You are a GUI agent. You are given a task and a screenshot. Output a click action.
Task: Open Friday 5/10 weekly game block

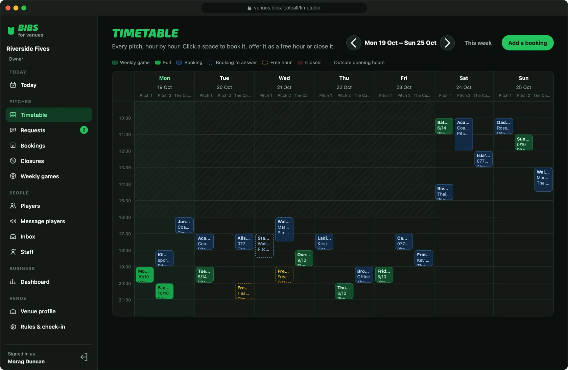(384, 275)
